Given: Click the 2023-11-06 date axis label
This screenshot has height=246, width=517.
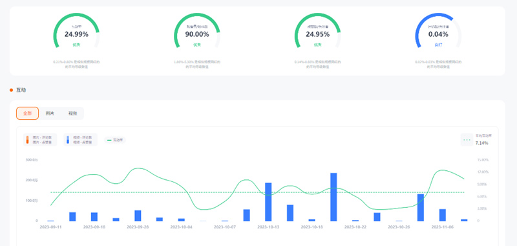Looking at the screenshot, I should [443, 227].
